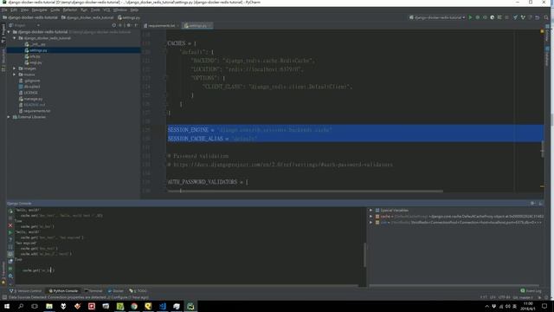Expand the movies folder in project tree
554x312 pixels.
(15, 75)
